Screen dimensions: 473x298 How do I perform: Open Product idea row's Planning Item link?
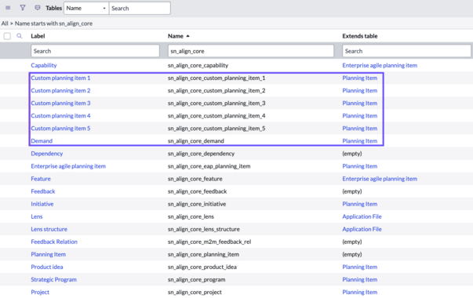(360, 267)
